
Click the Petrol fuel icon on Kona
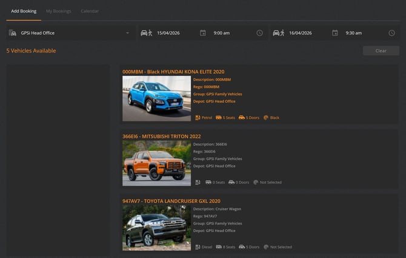198,118
